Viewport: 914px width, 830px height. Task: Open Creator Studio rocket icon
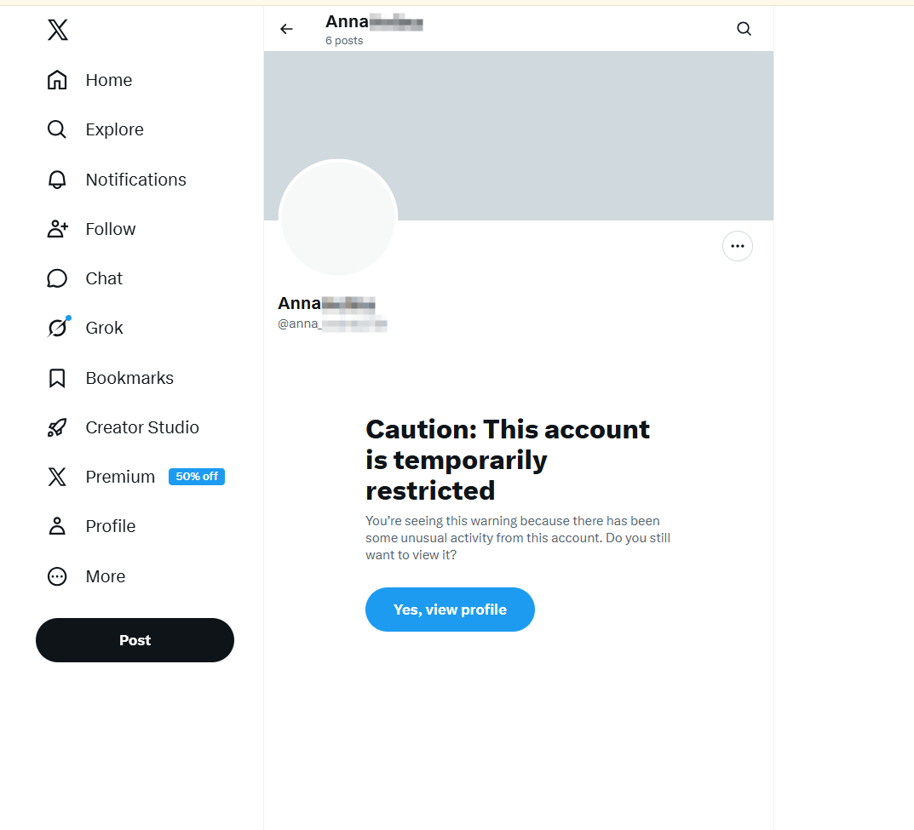pos(57,427)
